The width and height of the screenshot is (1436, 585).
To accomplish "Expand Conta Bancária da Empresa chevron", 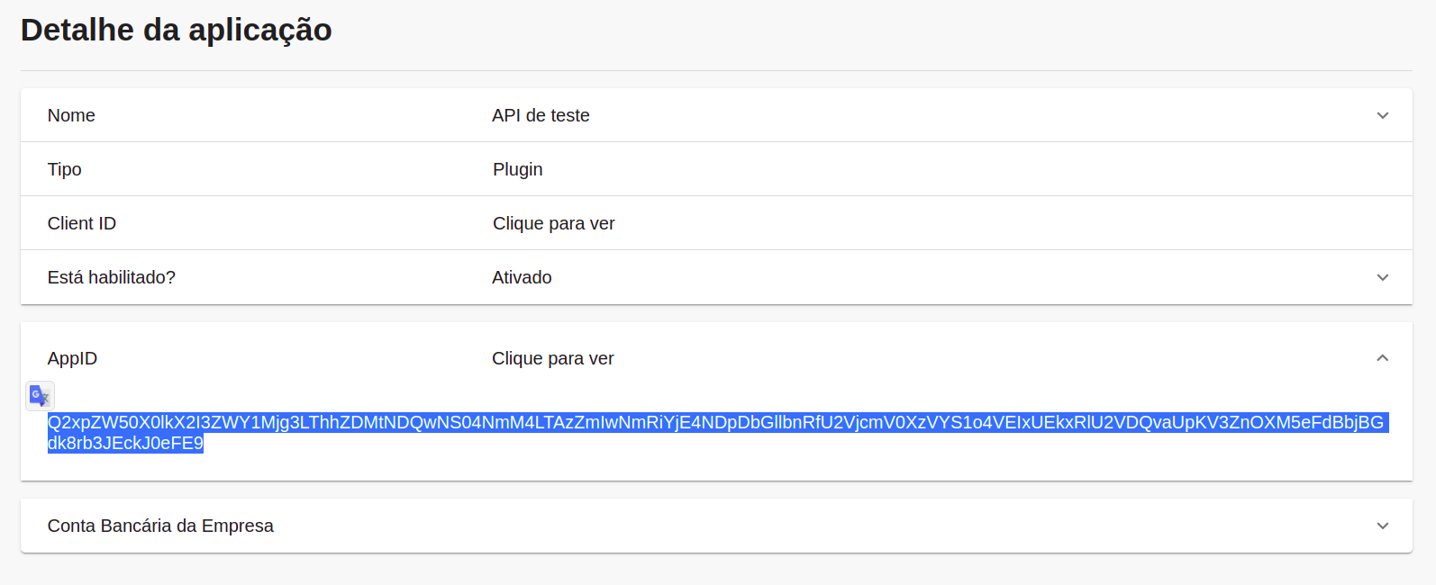I will [1382, 526].
